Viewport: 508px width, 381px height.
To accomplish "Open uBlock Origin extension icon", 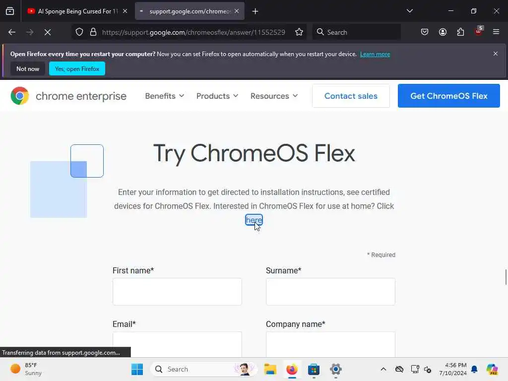I will click(x=479, y=31).
